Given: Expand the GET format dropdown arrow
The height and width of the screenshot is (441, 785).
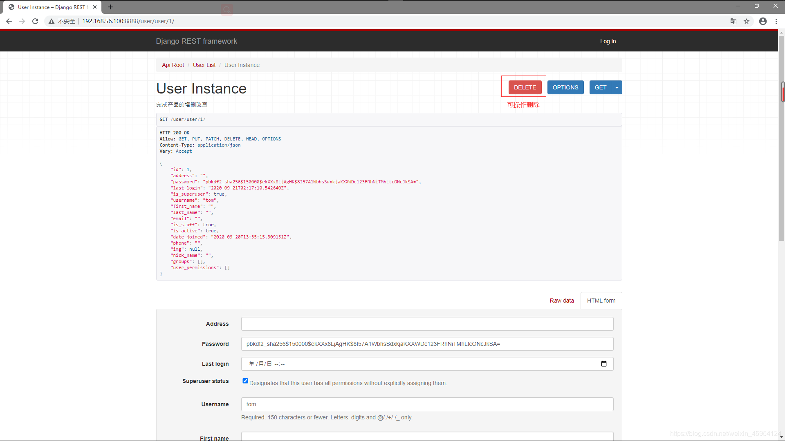Looking at the screenshot, I should coord(617,87).
